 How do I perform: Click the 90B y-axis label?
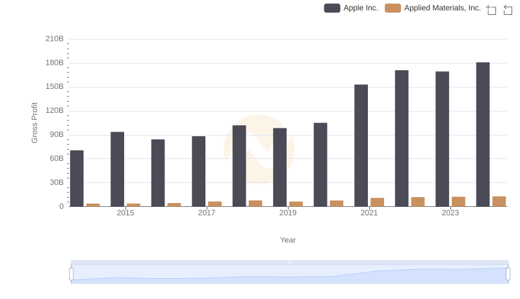point(57,135)
